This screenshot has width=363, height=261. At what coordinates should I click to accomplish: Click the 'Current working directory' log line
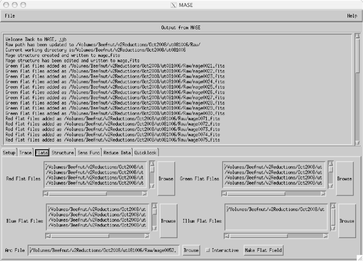pyautogui.click(x=96, y=50)
